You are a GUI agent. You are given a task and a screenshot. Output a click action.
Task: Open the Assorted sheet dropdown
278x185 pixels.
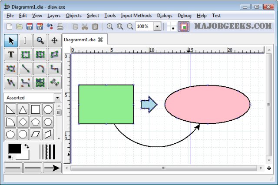[57, 98]
